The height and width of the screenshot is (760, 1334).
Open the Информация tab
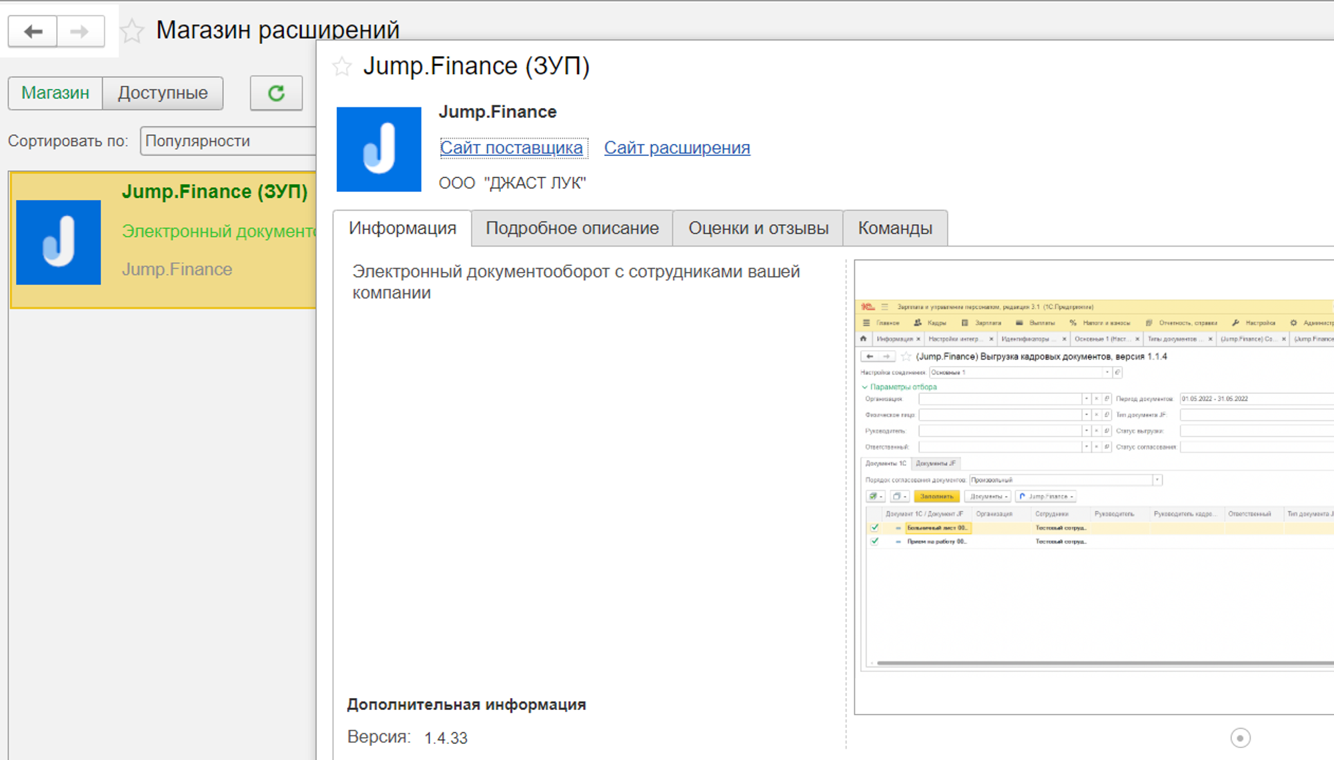[402, 229]
